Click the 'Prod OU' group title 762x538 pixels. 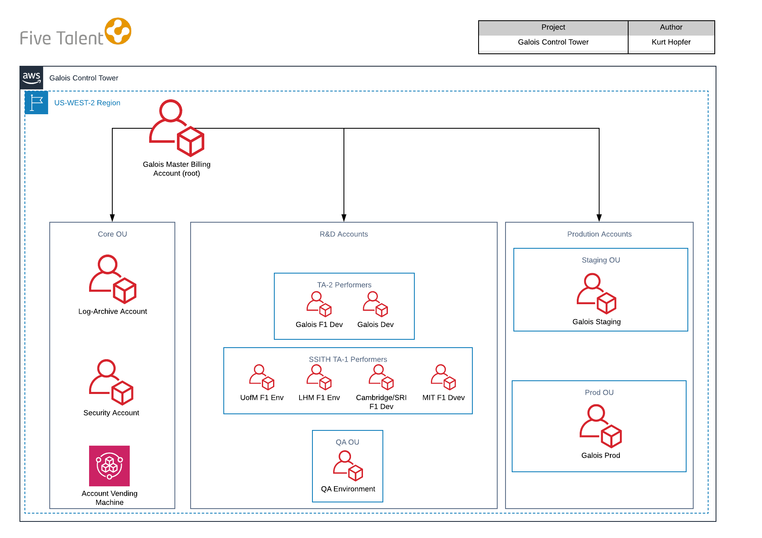[599, 393]
